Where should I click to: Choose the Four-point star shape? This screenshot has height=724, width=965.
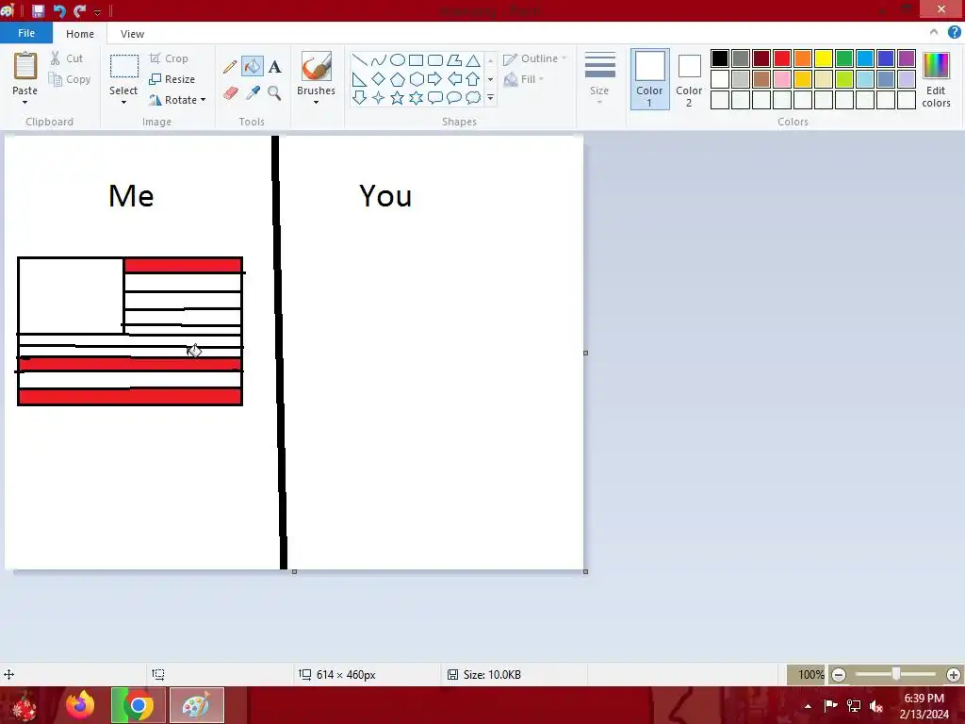click(379, 97)
